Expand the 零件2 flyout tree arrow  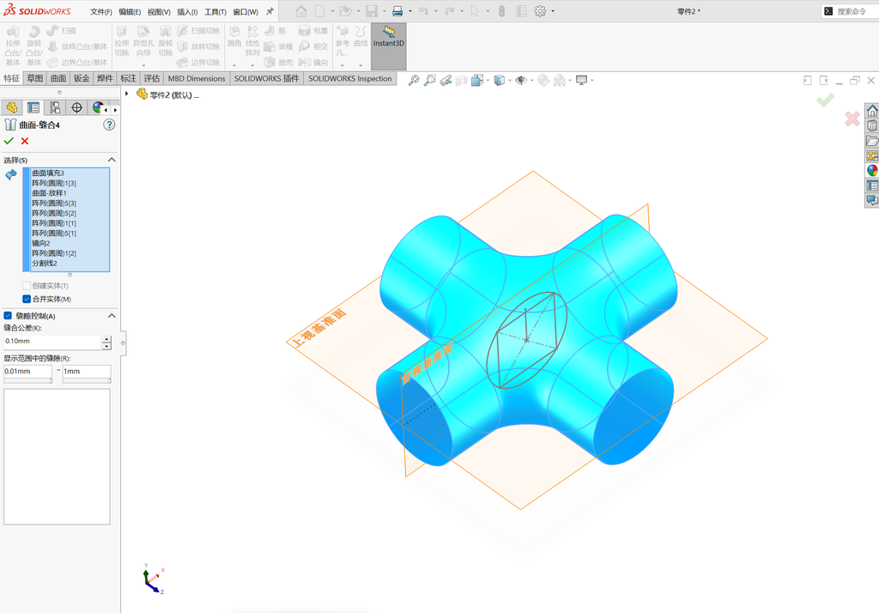coord(127,94)
